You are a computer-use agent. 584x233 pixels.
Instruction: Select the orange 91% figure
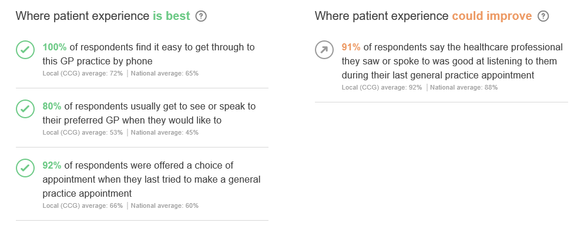tap(351, 47)
